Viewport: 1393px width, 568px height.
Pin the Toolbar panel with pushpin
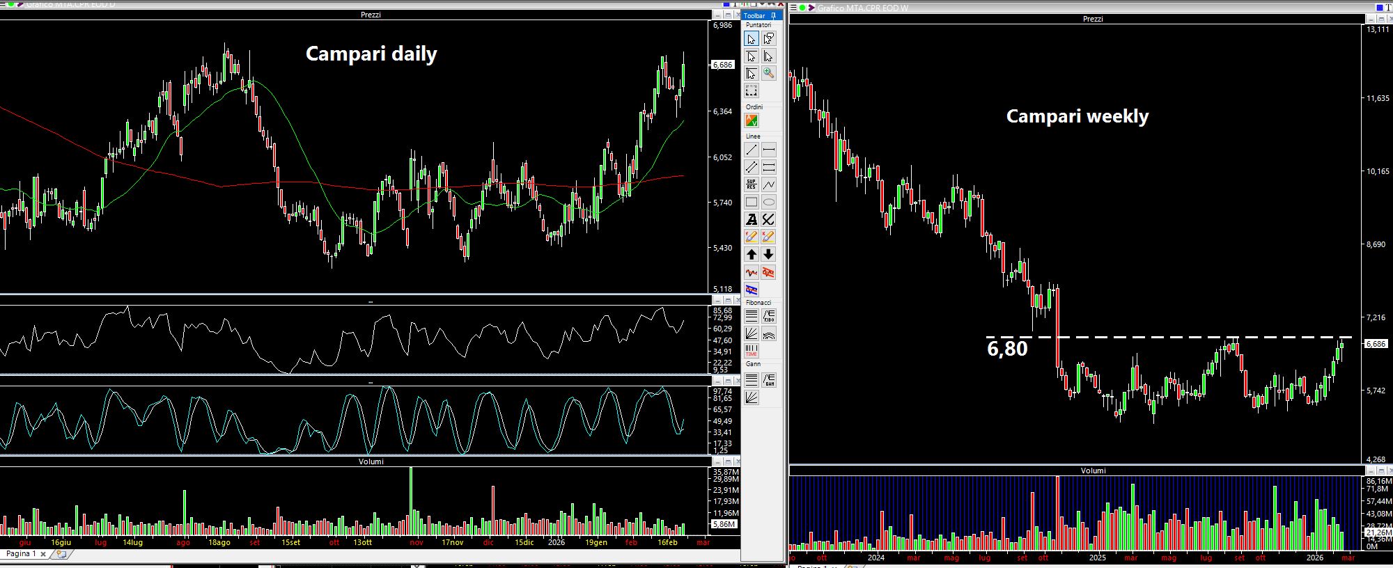click(773, 15)
